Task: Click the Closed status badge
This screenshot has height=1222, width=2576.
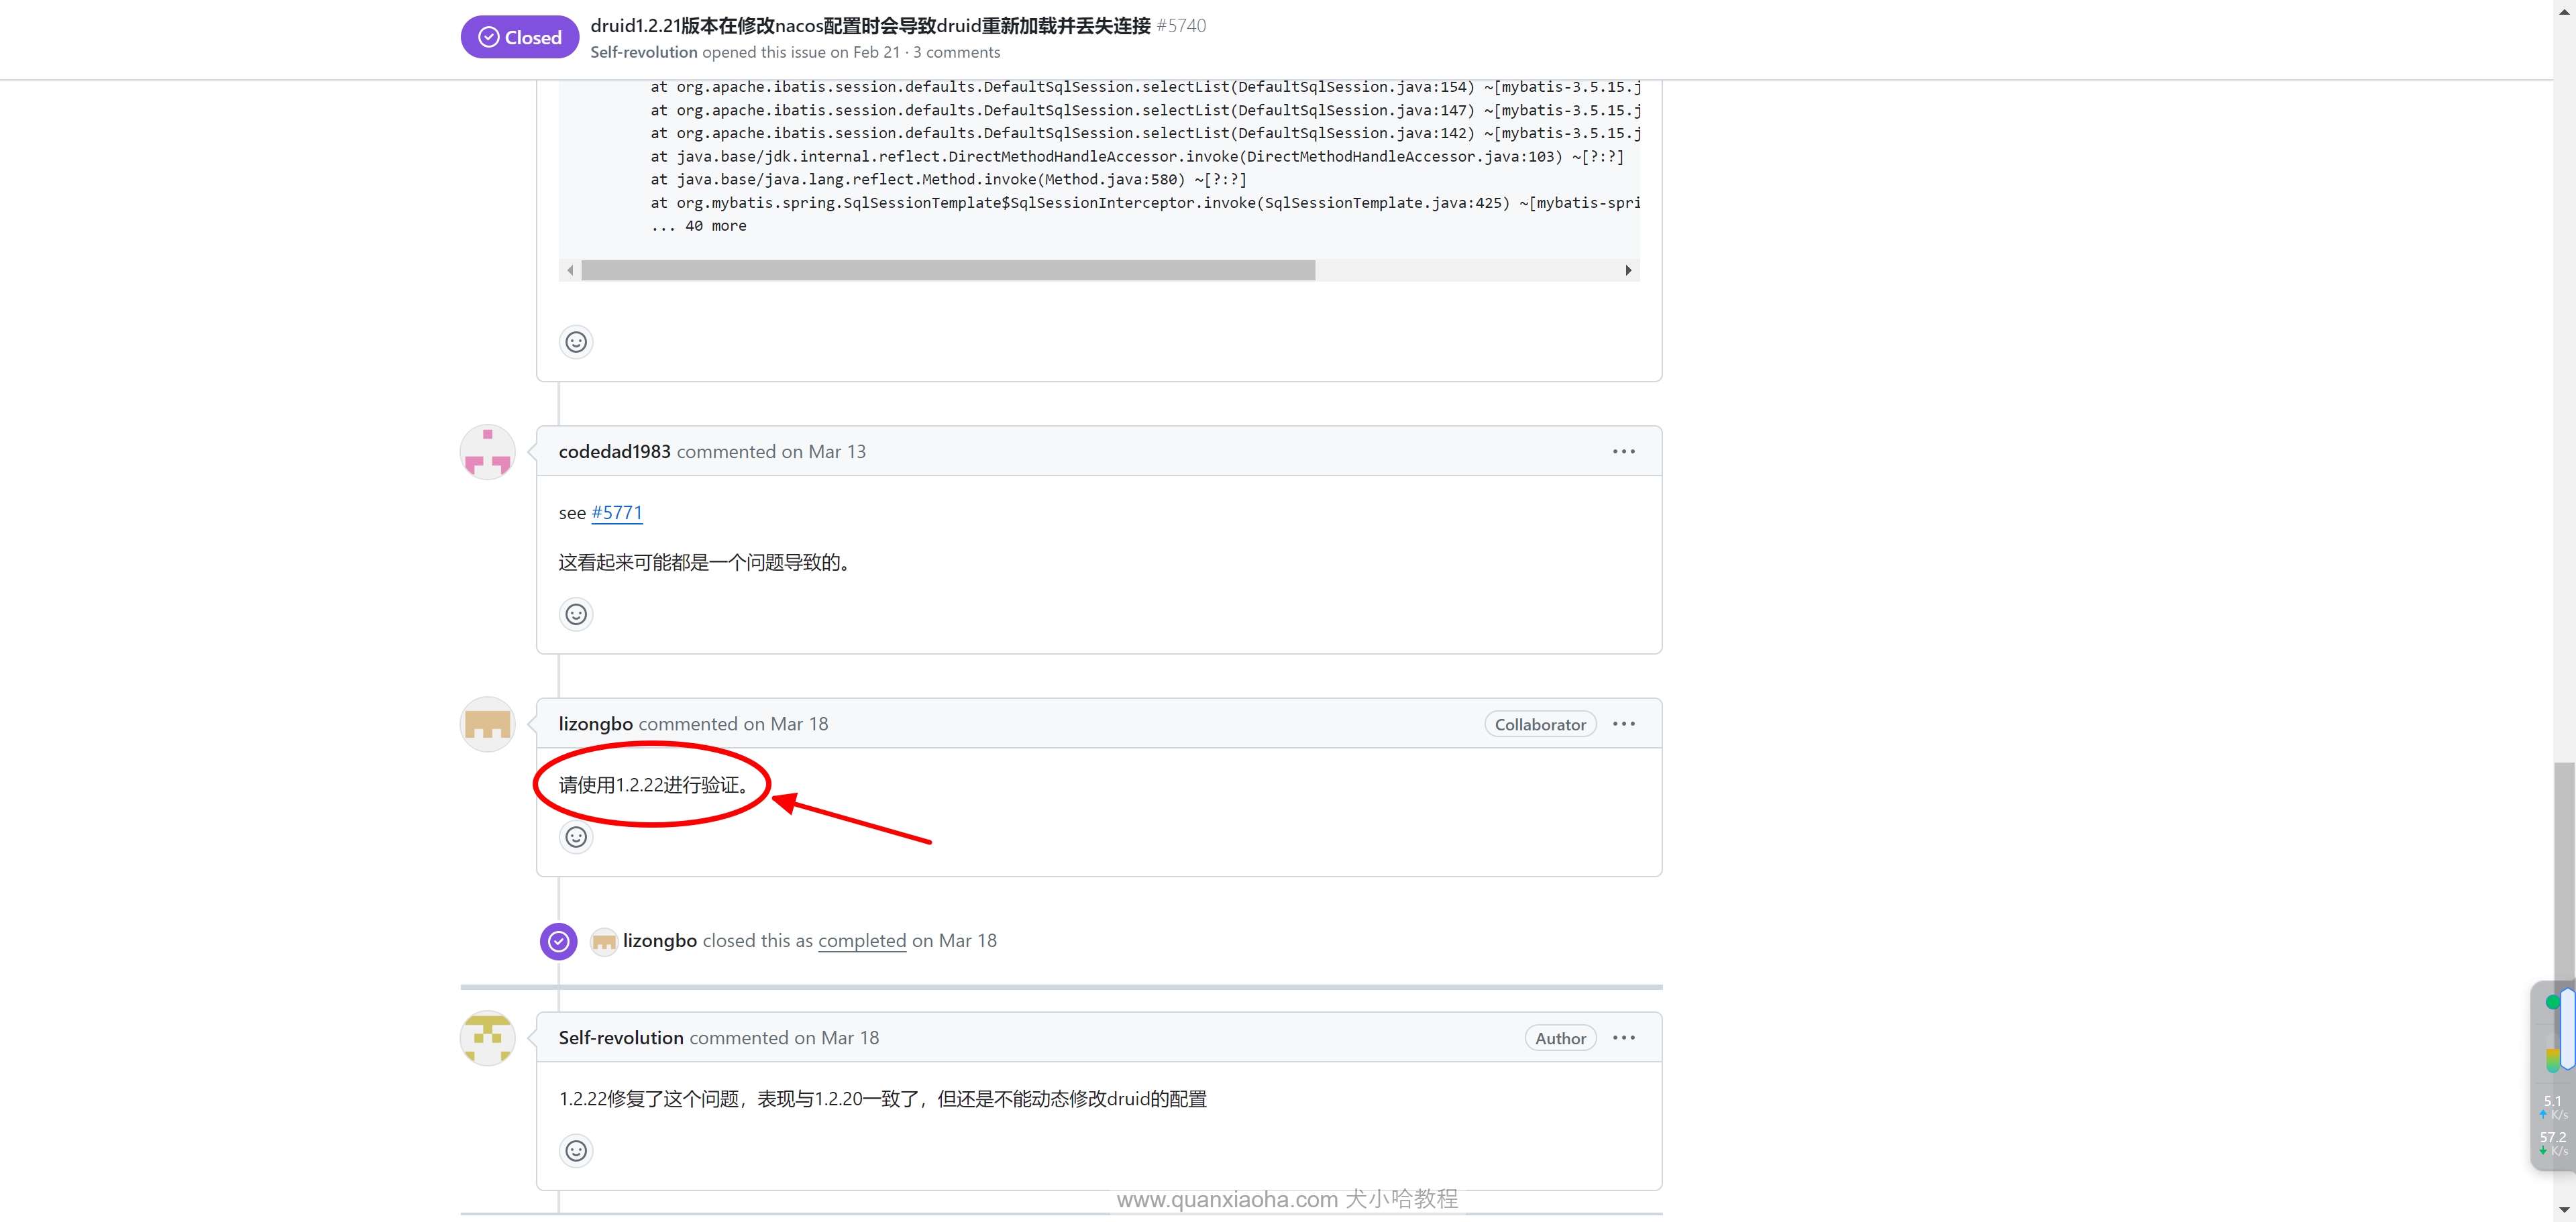Action: pyautogui.click(x=519, y=37)
